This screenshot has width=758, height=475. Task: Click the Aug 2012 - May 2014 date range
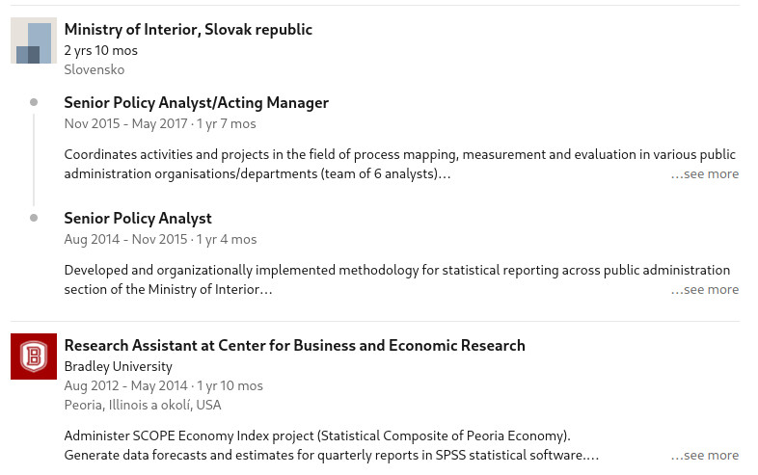click(x=125, y=385)
